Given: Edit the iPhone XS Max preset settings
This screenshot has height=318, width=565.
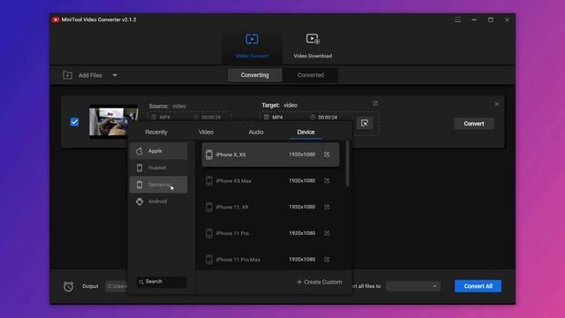Looking at the screenshot, I should click(x=327, y=180).
